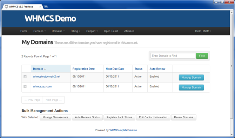Click the Manage Nameservers bulk button
The width and height of the screenshot is (235, 138).
click(55, 117)
